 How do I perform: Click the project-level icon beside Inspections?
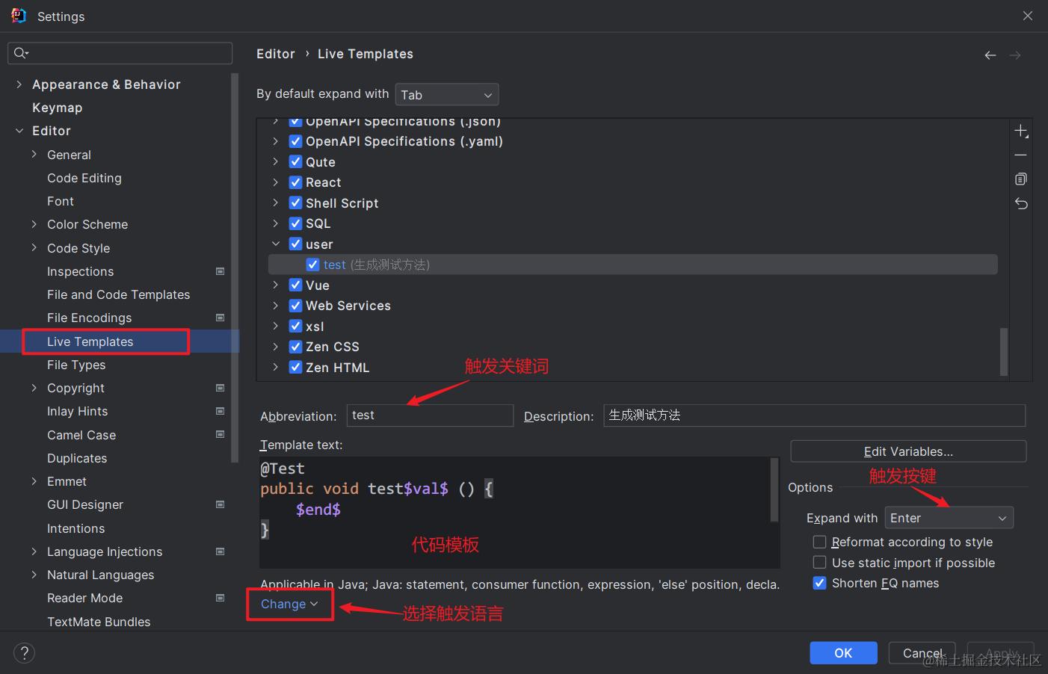[x=221, y=271]
